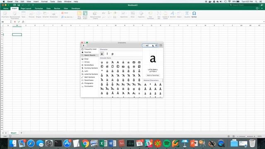Image resolution: width=265 pixels, height=149 pixels.
Task: Insert an Equation from the ribbon
Action: pyautogui.click(x=187, y=14)
